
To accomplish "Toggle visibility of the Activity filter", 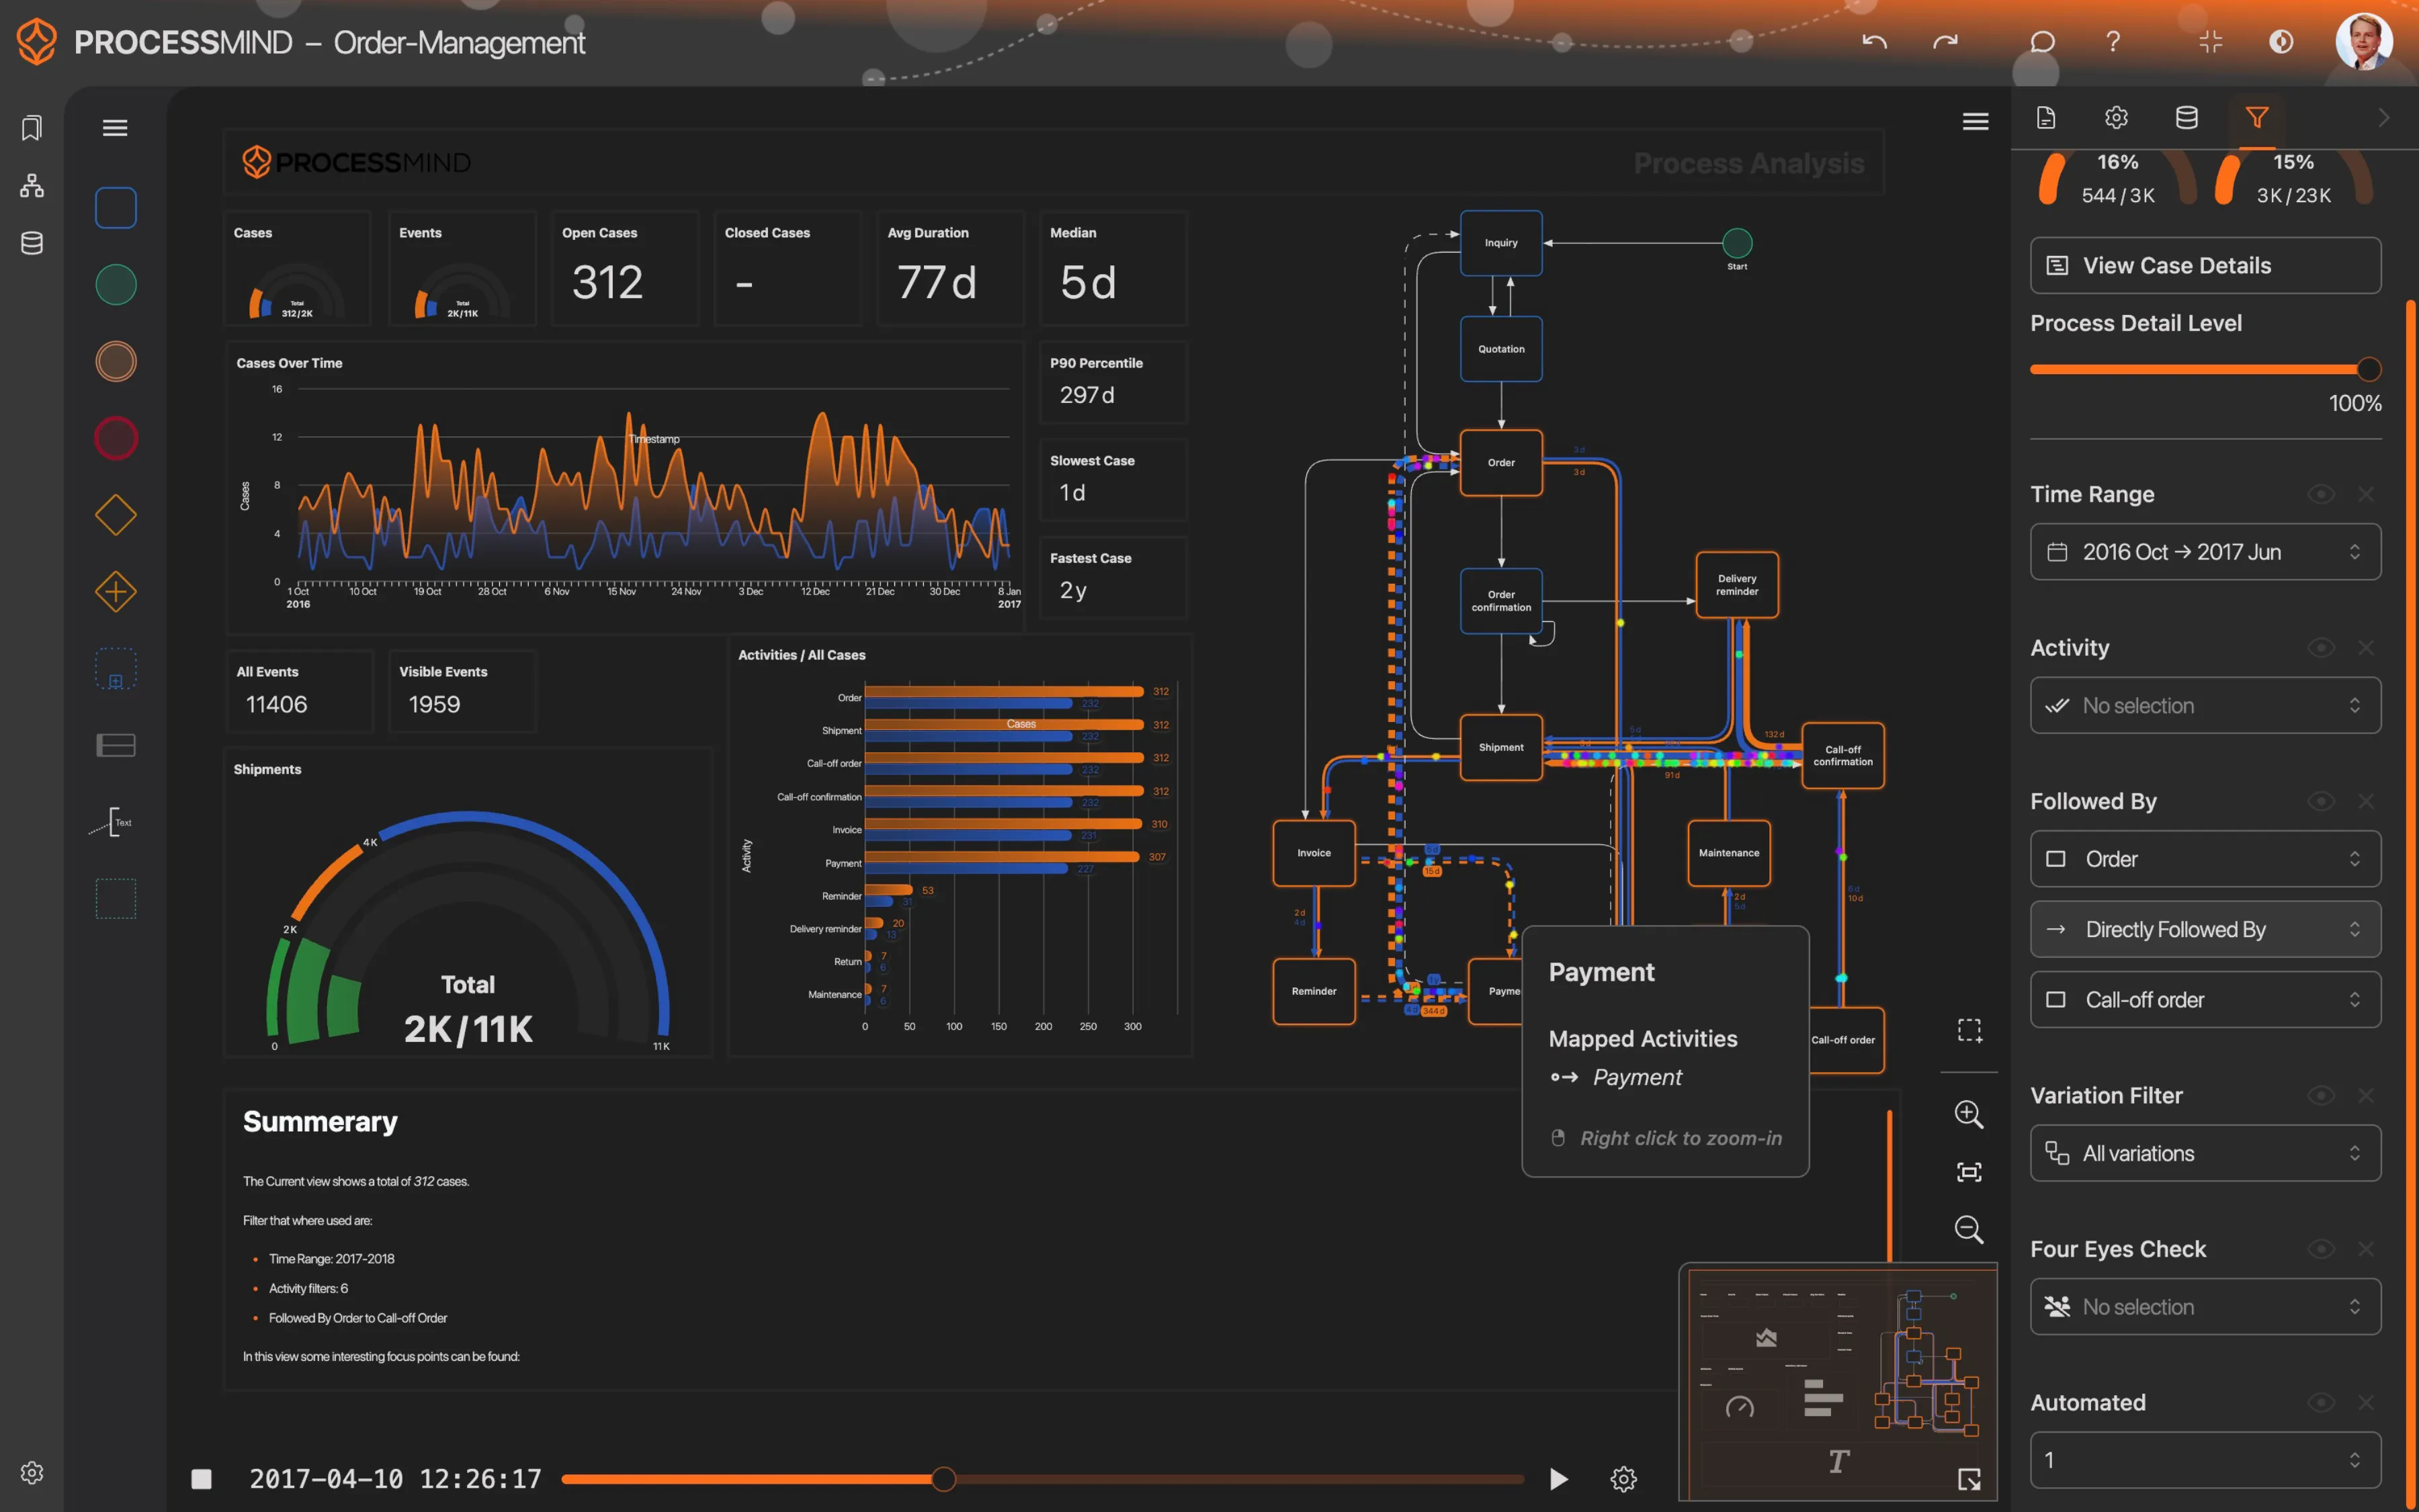I will pos(2320,648).
